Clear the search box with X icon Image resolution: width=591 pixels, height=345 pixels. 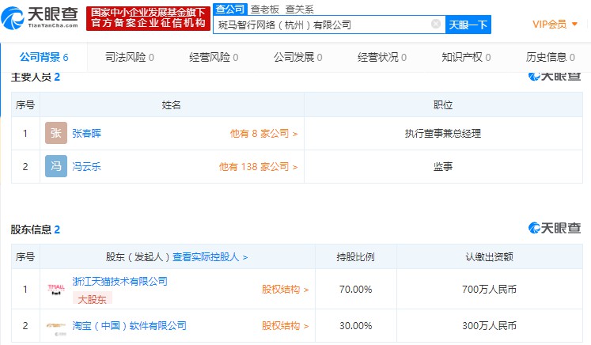[435, 25]
